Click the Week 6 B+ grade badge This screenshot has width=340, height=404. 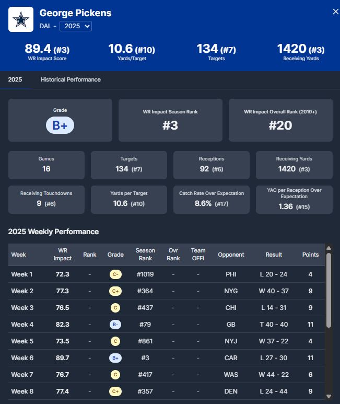115,358
